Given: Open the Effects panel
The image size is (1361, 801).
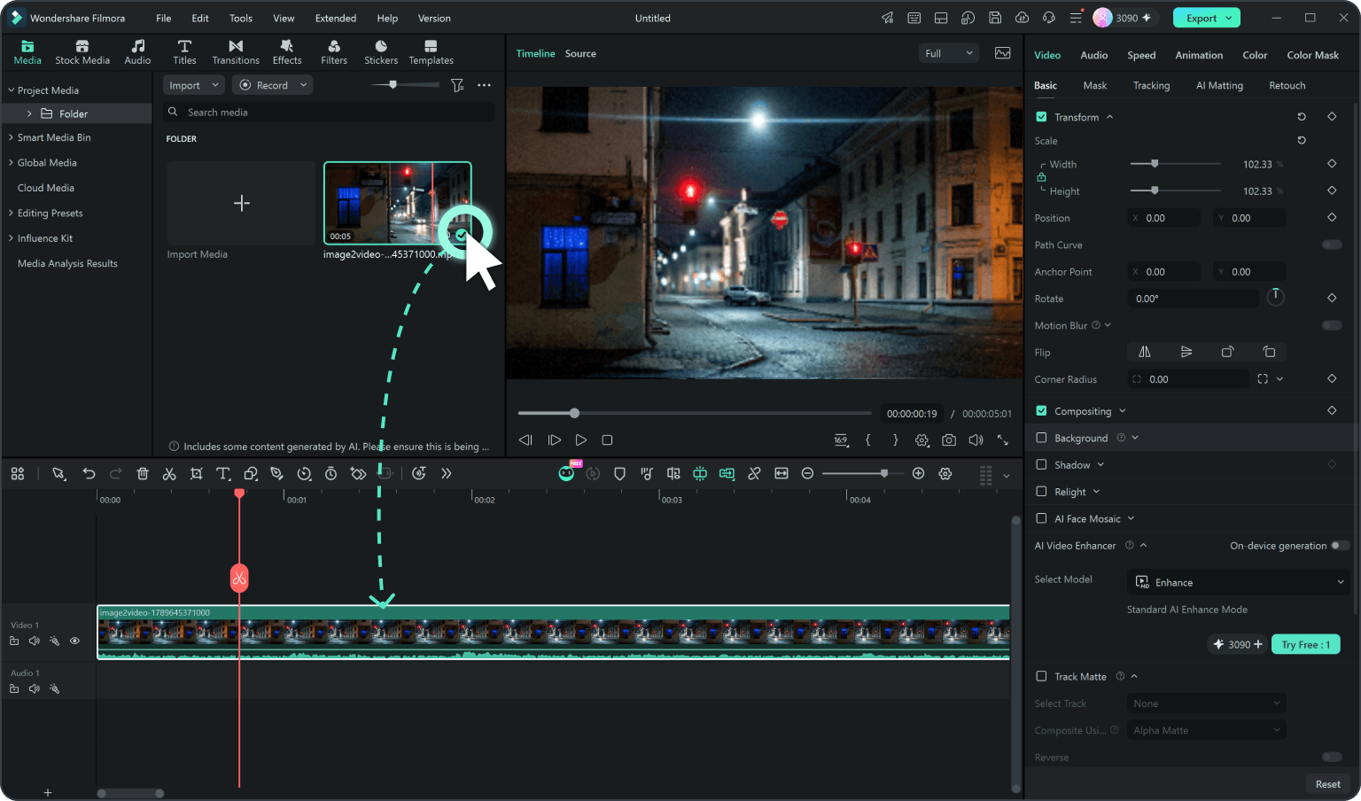Looking at the screenshot, I should click(x=287, y=52).
